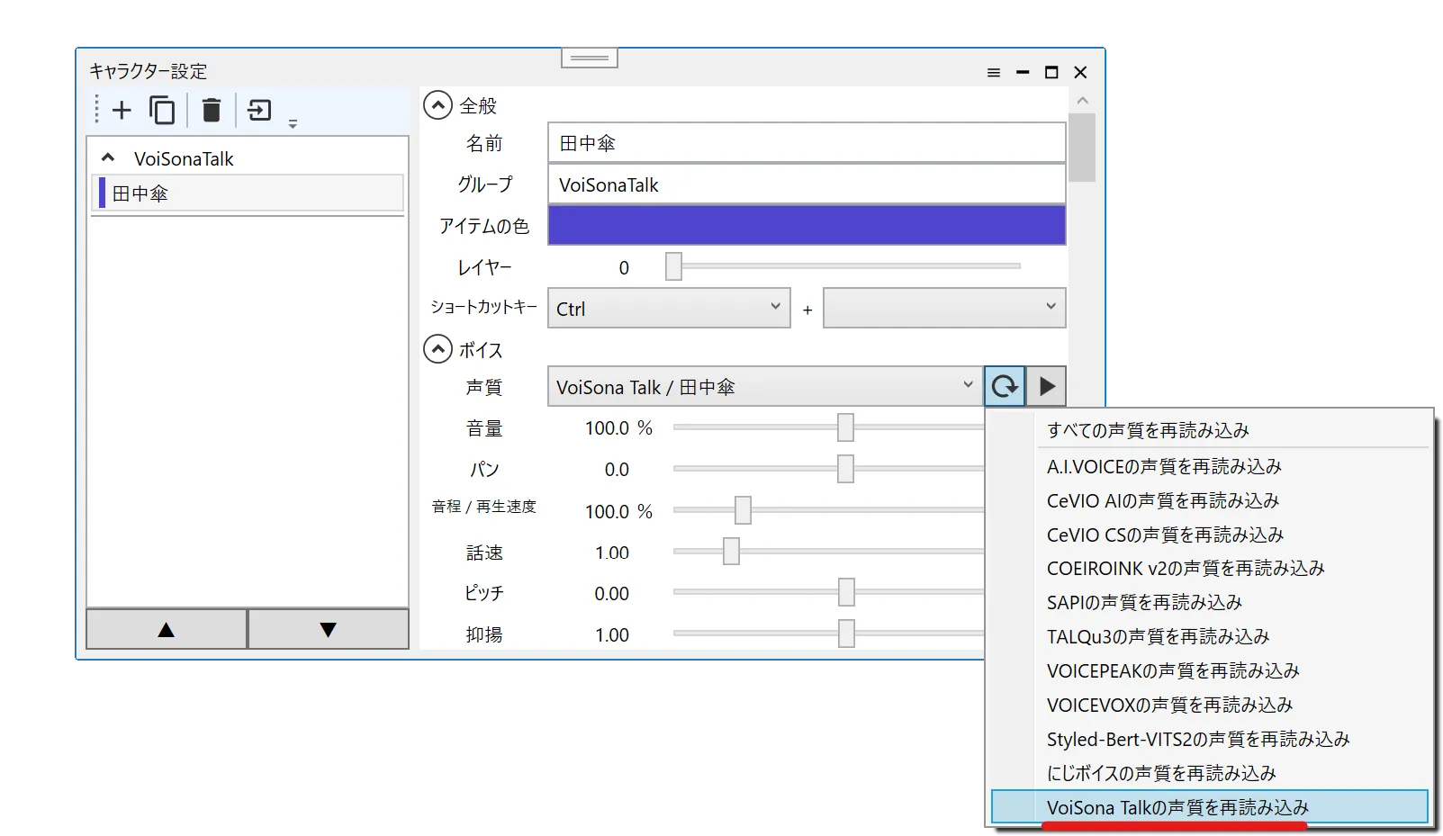Adjust the 話速 slider handle
1443x836 pixels.
[x=731, y=552]
